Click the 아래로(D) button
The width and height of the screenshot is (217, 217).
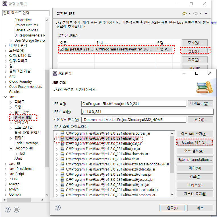[195, 185]
